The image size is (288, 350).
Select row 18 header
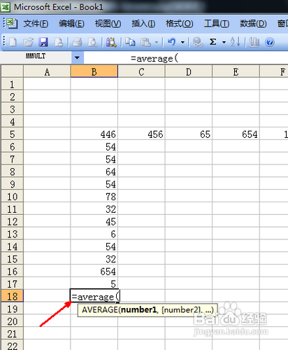click(12, 296)
